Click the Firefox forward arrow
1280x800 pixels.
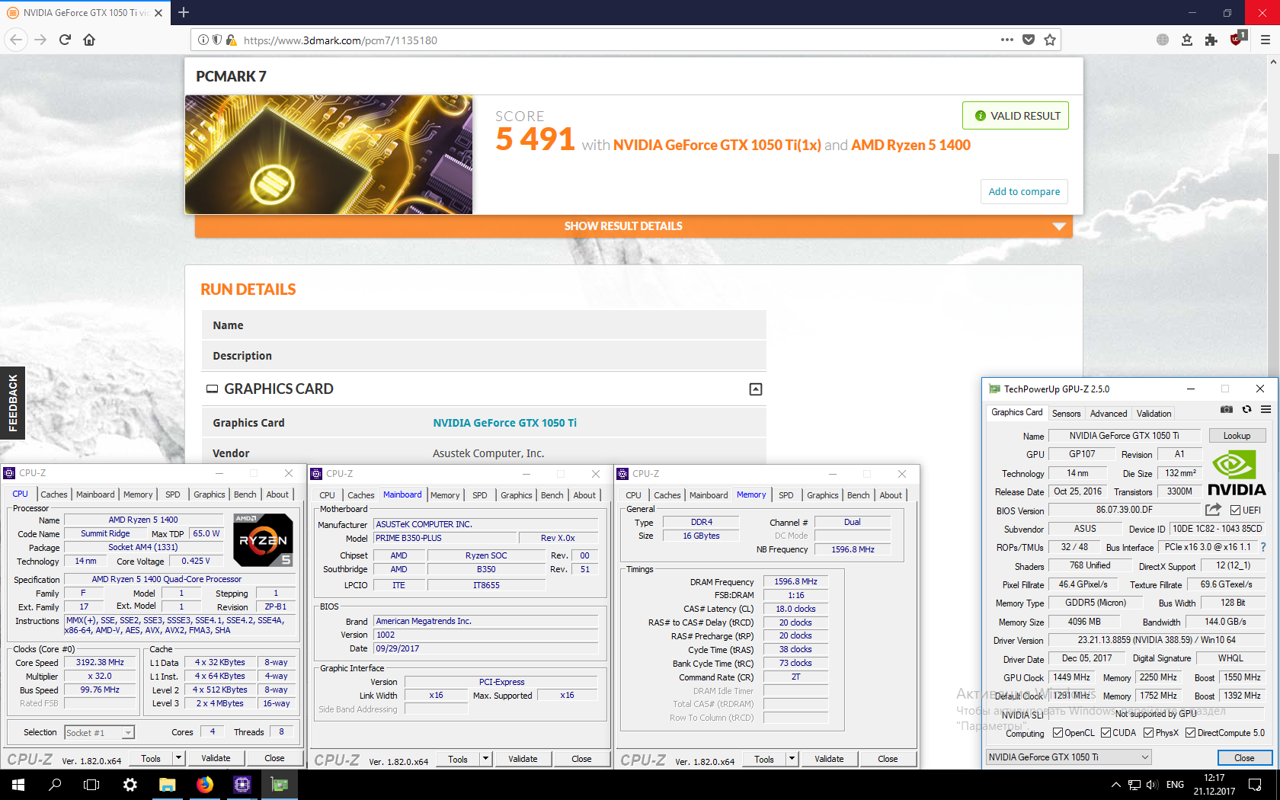pyautogui.click(x=40, y=40)
